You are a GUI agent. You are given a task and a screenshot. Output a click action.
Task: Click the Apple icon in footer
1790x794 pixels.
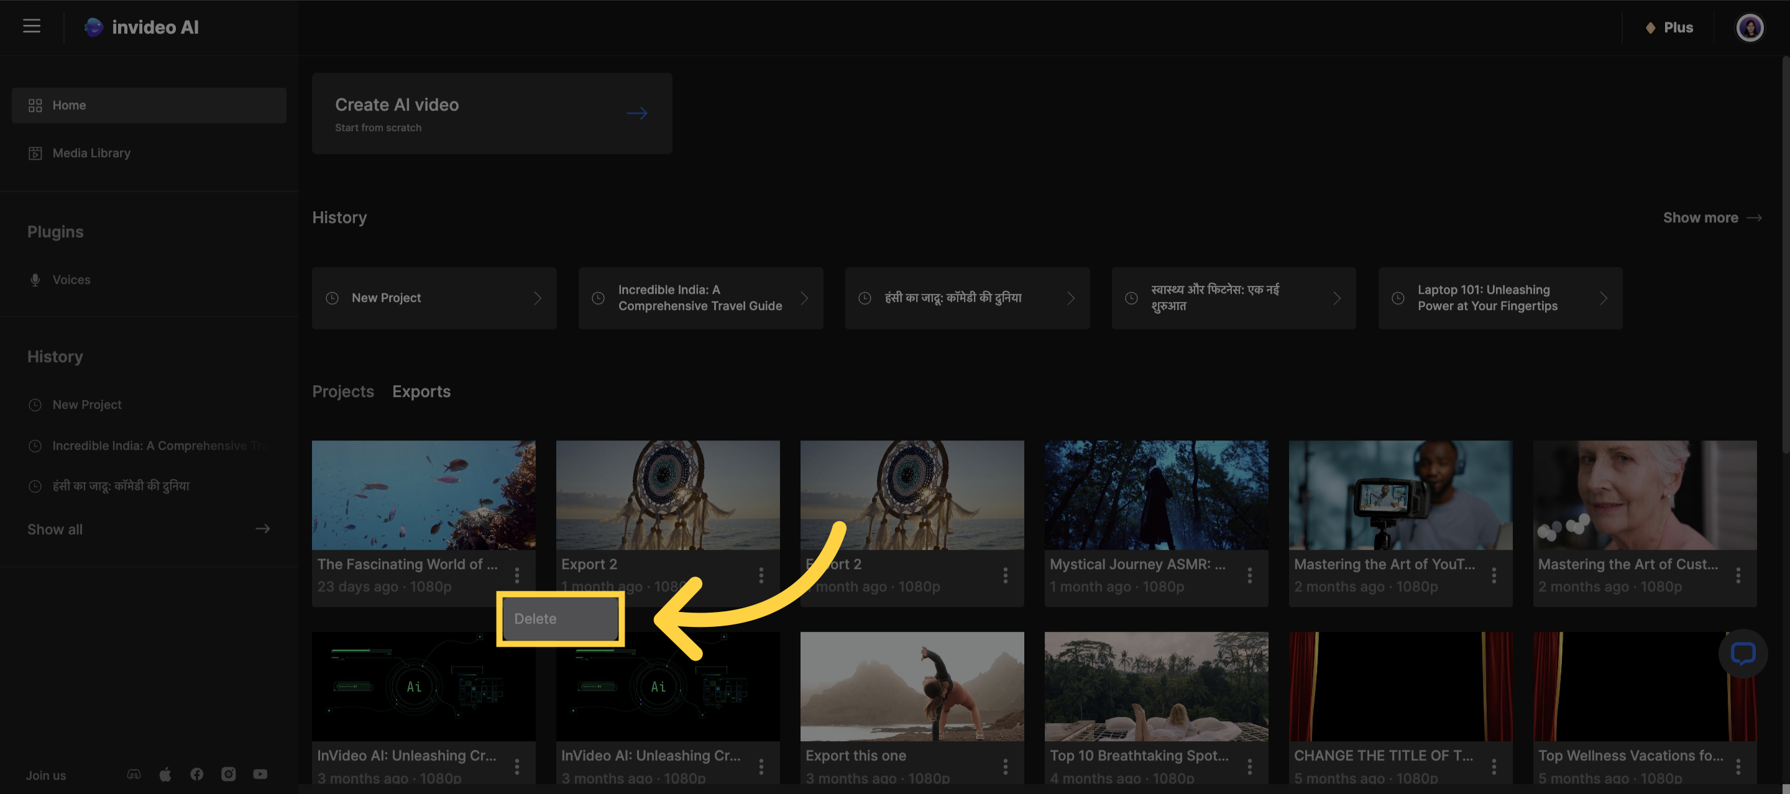165,774
